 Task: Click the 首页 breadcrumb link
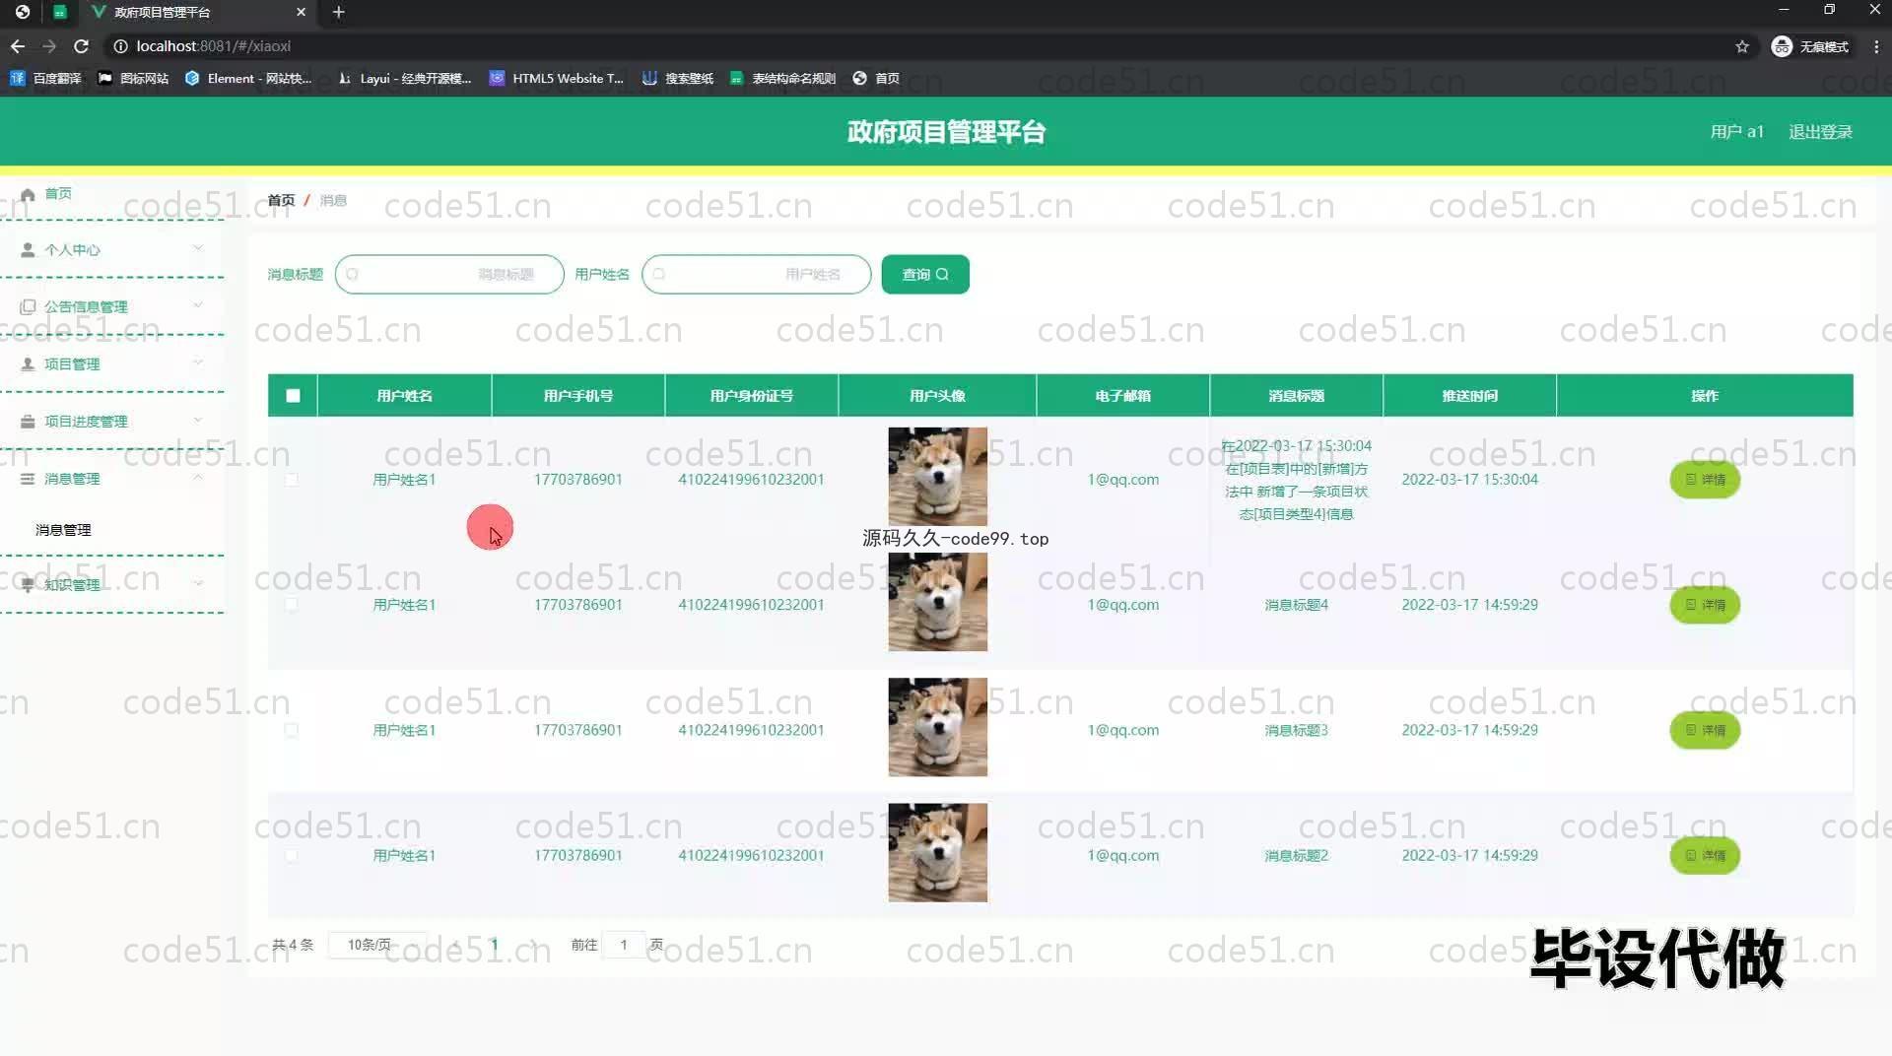281,200
